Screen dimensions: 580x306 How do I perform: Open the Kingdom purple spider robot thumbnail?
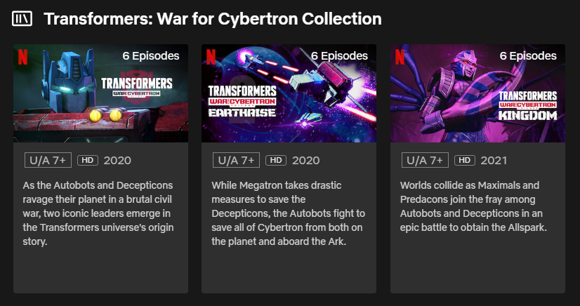point(477,93)
